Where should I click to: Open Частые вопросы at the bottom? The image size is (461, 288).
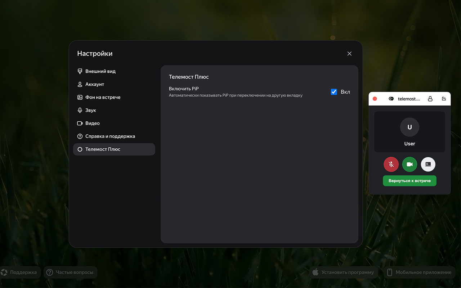[70, 273]
